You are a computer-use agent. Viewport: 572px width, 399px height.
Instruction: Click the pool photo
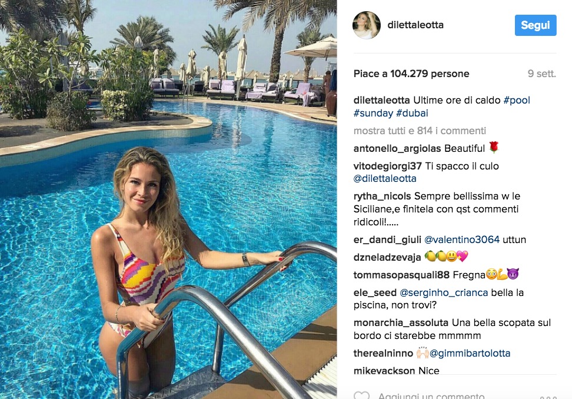[168, 199]
